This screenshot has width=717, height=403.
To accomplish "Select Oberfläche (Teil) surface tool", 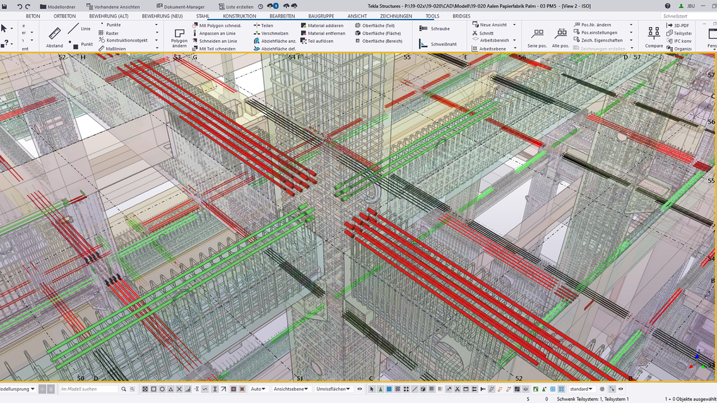I will click(x=374, y=26).
